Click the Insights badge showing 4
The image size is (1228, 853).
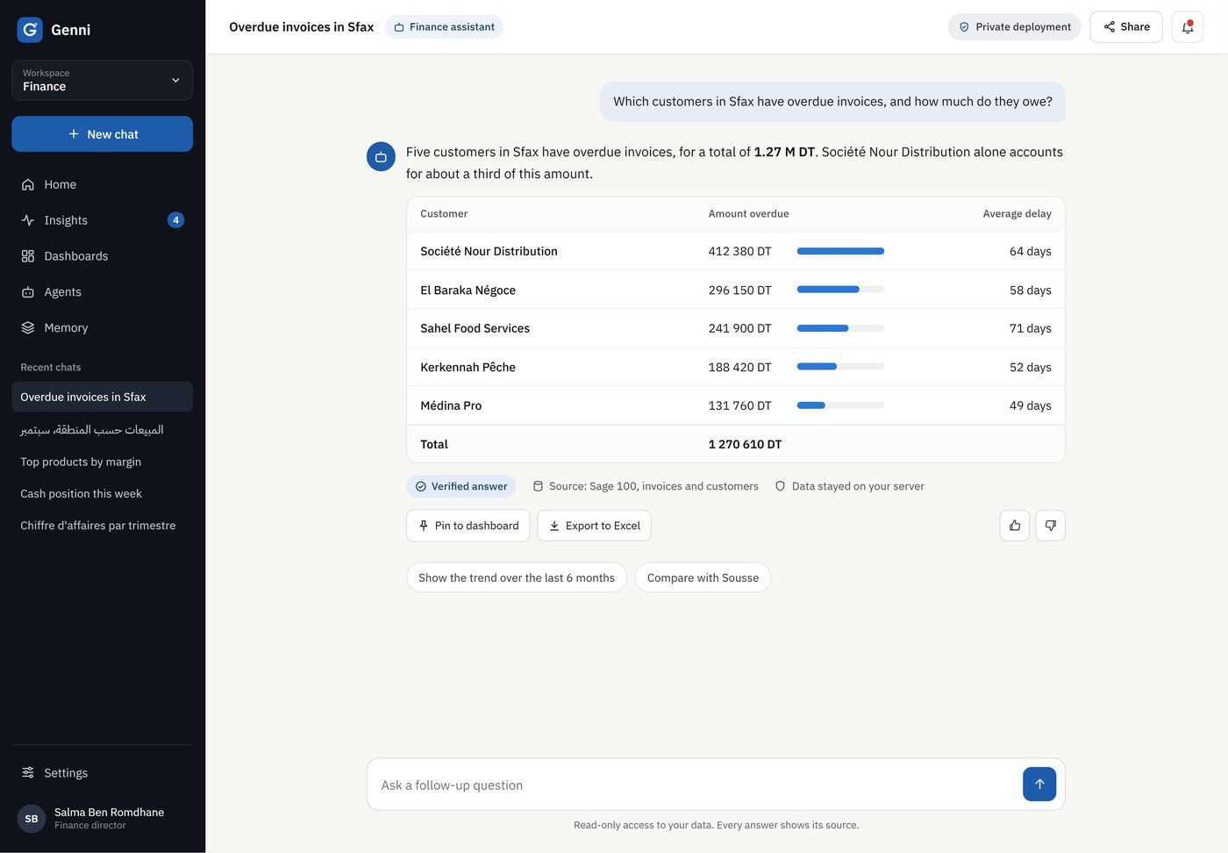(x=175, y=220)
